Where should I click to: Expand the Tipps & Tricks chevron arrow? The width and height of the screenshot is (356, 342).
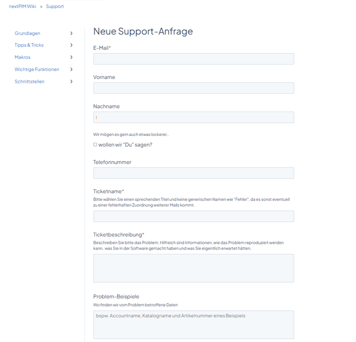(x=71, y=45)
